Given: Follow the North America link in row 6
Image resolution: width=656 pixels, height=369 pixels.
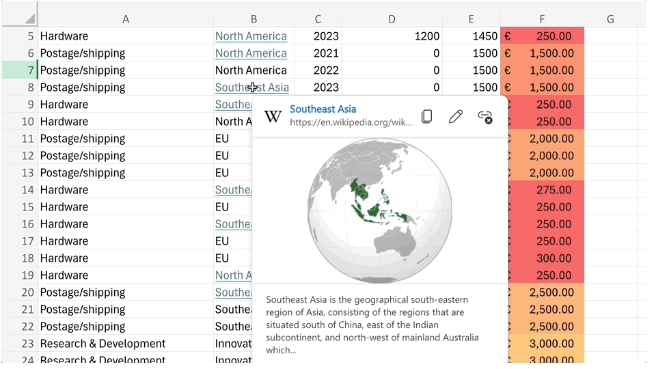Looking at the screenshot, I should pyautogui.click(x=251, y=53).
